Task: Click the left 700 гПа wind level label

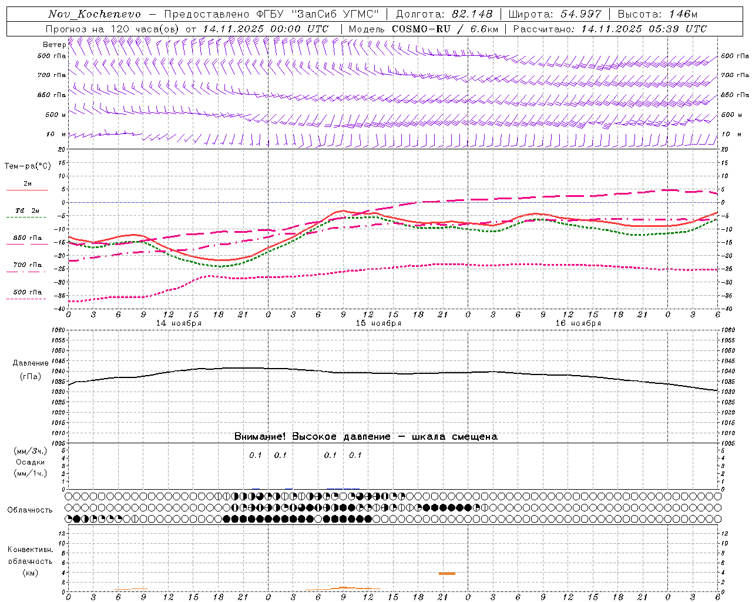Action: (x=52, y=75)
